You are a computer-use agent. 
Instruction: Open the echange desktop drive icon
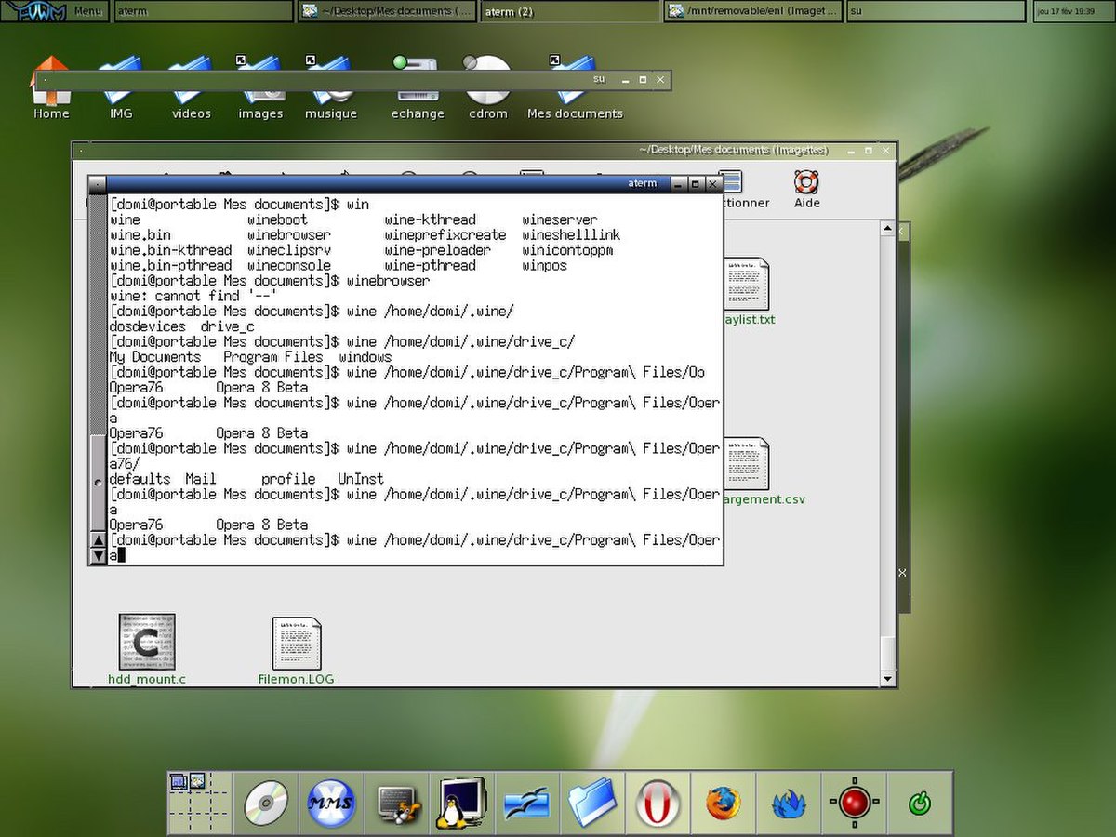418,88
